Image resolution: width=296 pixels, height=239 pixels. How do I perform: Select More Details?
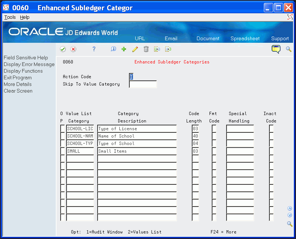click(x=18, y=84)
